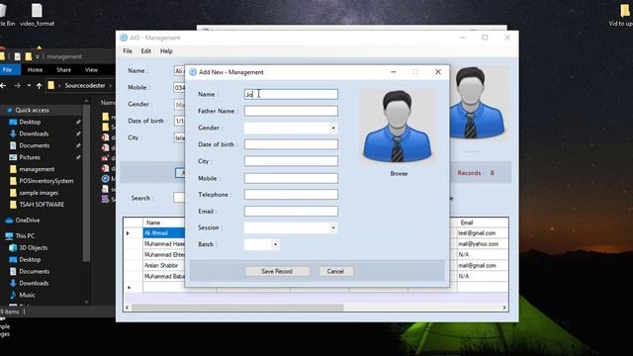
Task: Close the Add New - Management dialog
Action: tap(438, 72)
